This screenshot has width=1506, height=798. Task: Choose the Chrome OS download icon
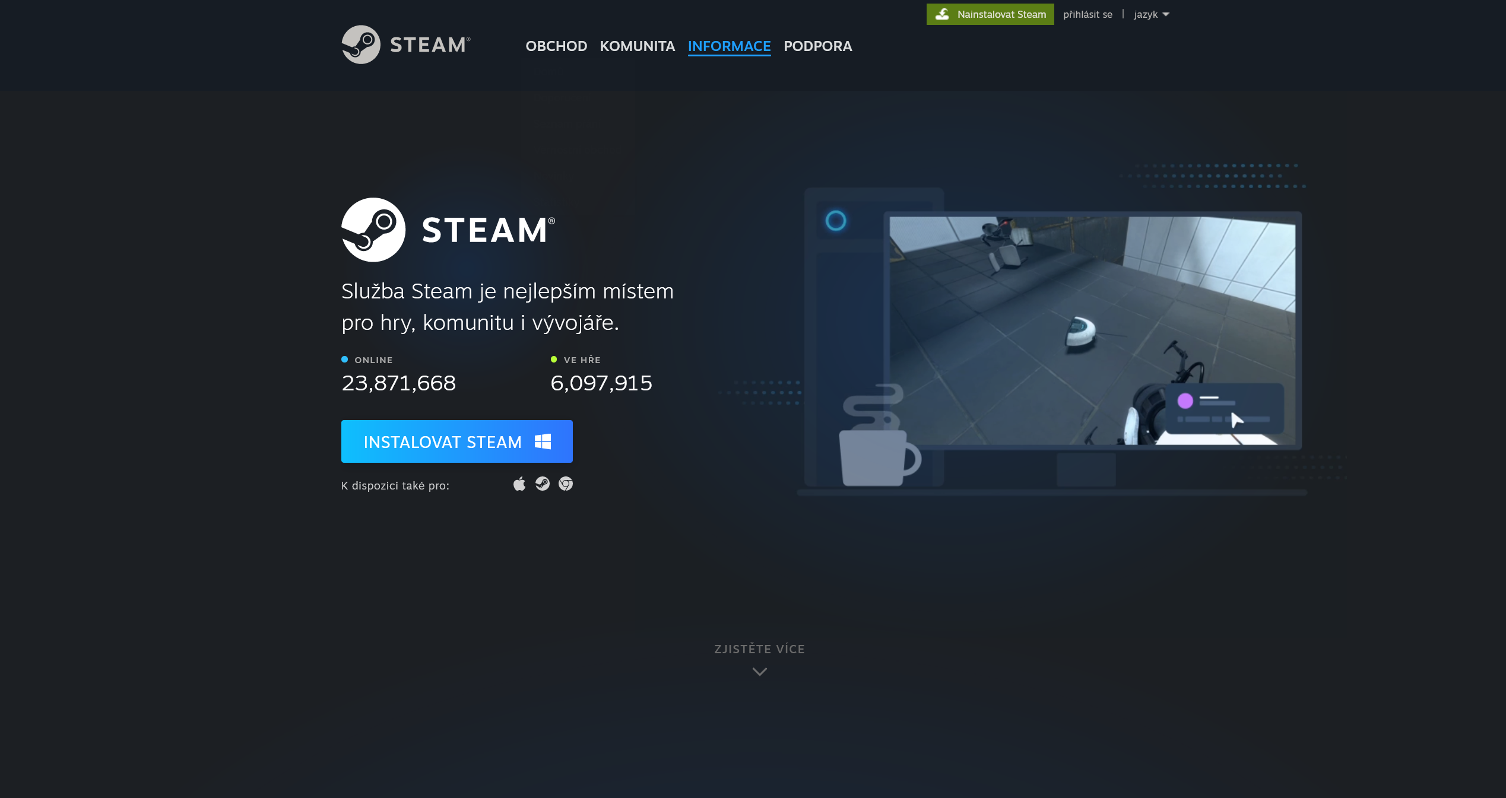[x=566, y=484]
